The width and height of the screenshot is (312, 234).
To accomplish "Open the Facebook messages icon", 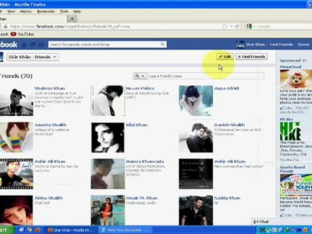I will pos(32,45).
